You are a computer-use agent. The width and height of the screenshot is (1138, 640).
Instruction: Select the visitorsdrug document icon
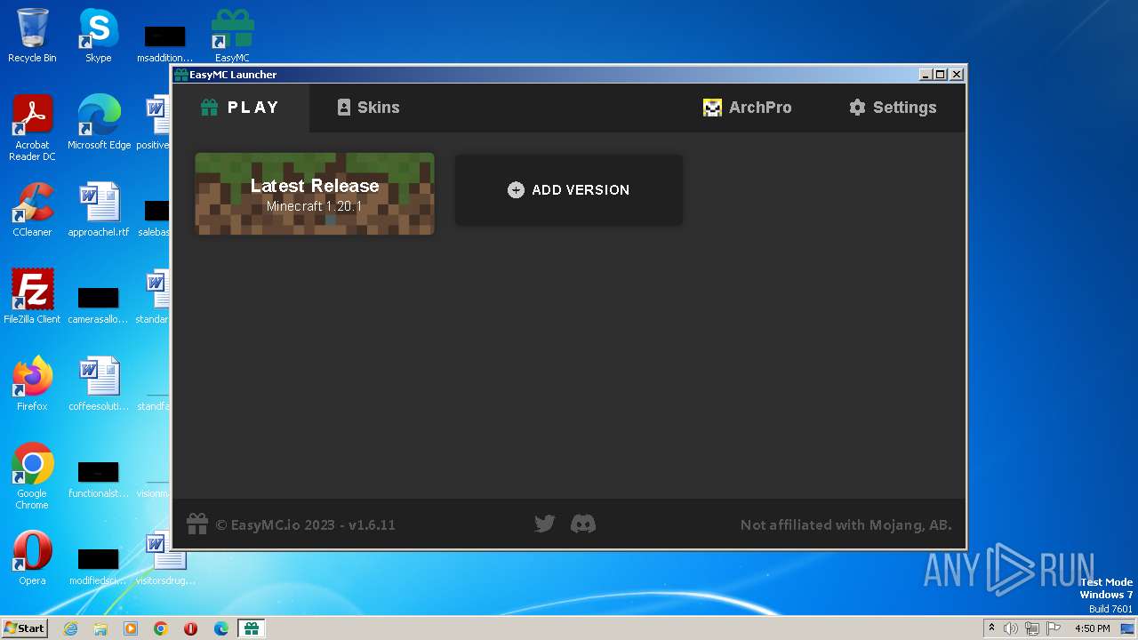pos(165,559)
